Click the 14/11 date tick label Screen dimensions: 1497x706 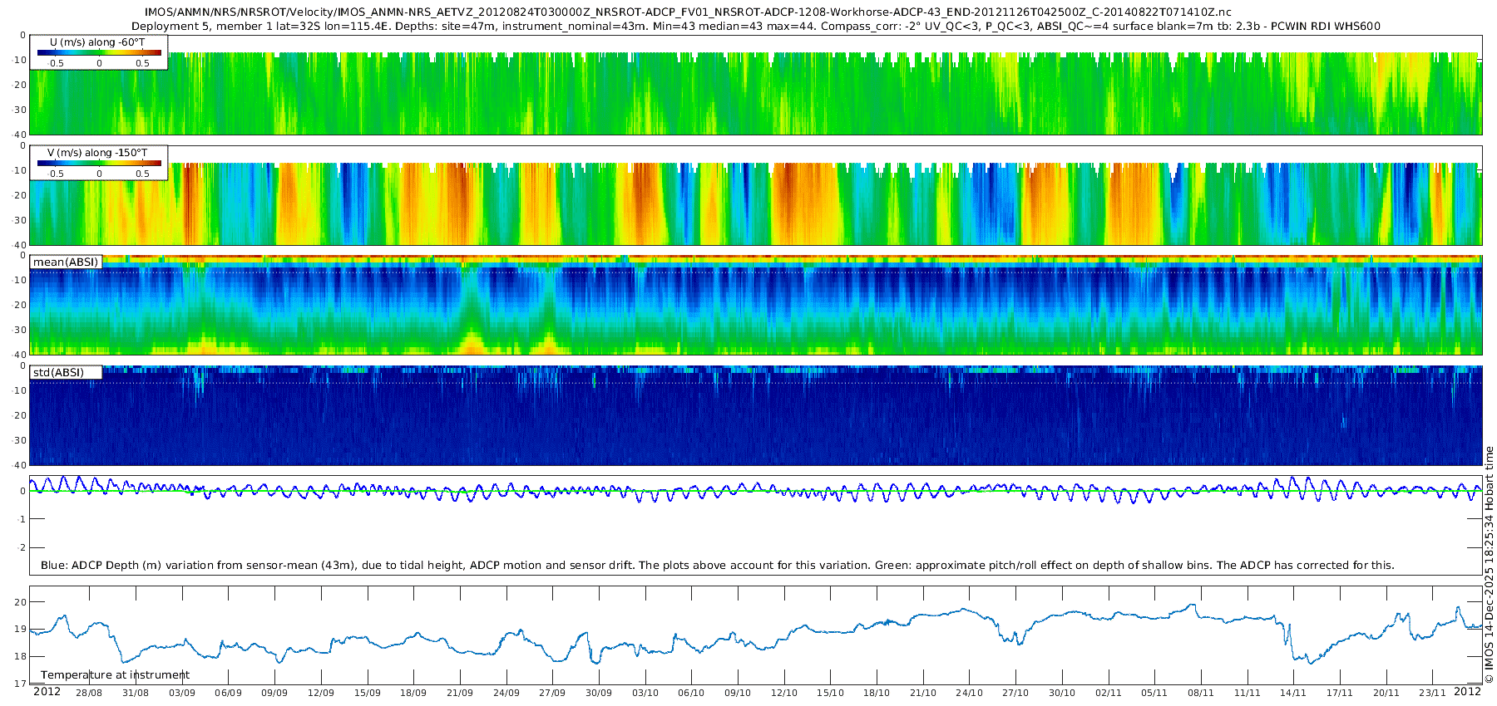1293,693
